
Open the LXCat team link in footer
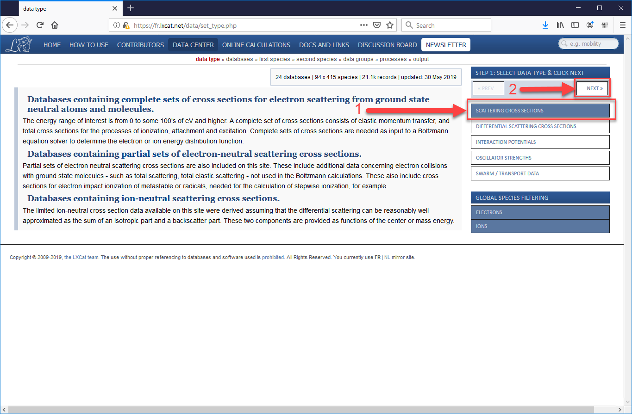pyautogui.click(x=81, y=258)
